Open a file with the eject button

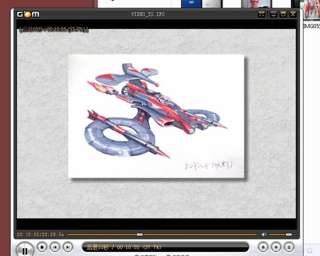click(x=263, y=247)
